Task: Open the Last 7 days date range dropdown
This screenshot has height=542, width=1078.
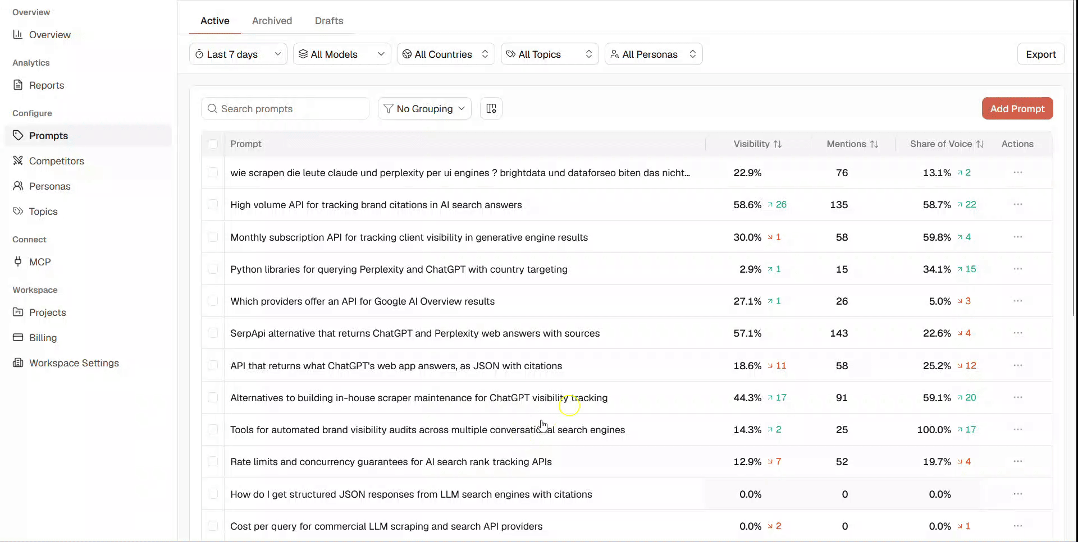Action: (x=238, y=54)
